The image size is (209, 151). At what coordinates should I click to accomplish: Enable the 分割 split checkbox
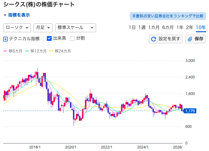tap(72, 38)
